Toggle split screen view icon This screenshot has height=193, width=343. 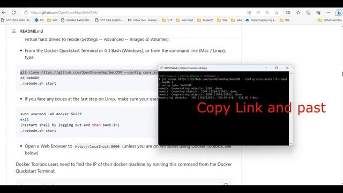coord(288,12)
